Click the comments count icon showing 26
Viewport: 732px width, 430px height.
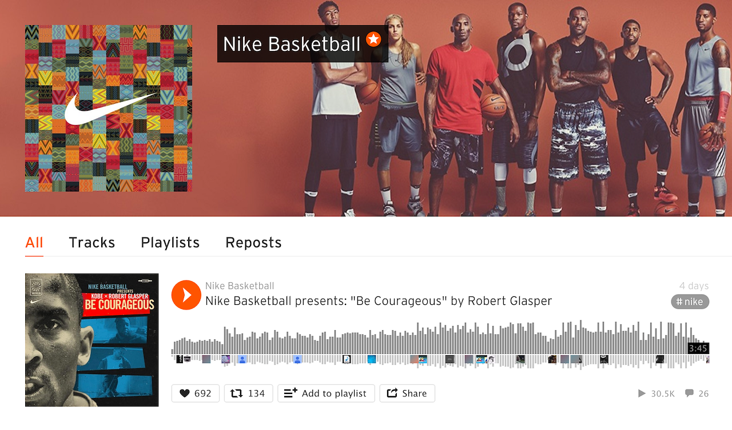pos(690,393)
